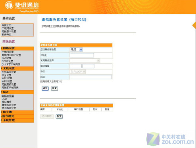Viewport: 196px width, 148px height.
Task: Expand the 操作模式 section
Action: point(17,116)
